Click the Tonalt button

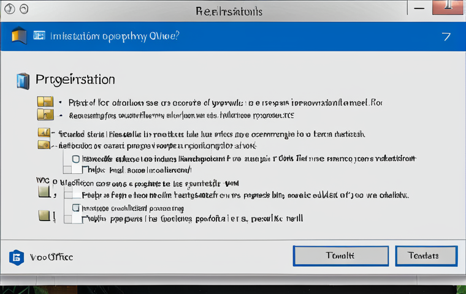(x=340, y=255)
